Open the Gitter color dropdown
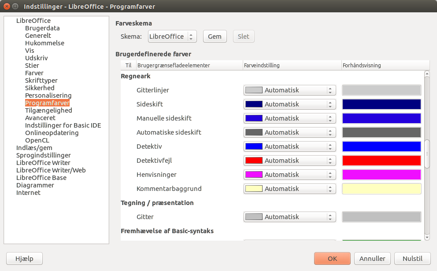Viewport: 437px width, 271px height. (x=289, y=217)
